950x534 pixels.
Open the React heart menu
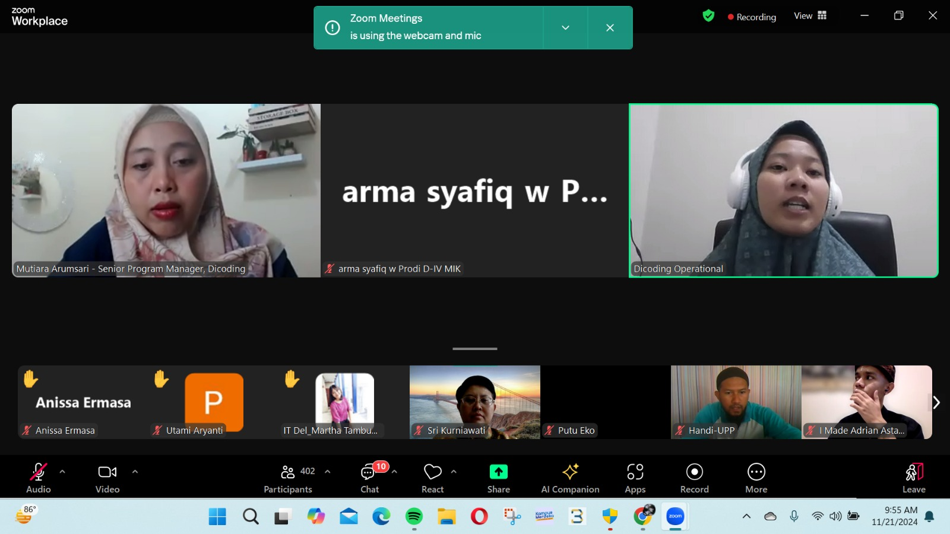coord(433,478)
